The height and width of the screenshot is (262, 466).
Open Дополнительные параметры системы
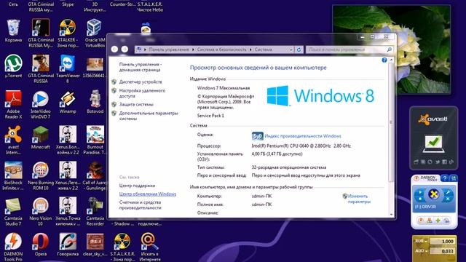(x=149, y=116)
